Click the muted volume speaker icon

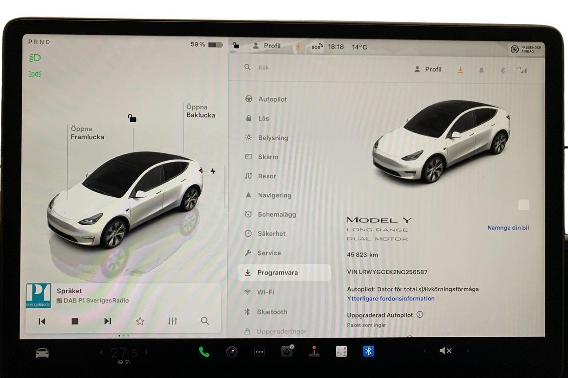pos(446,351)
